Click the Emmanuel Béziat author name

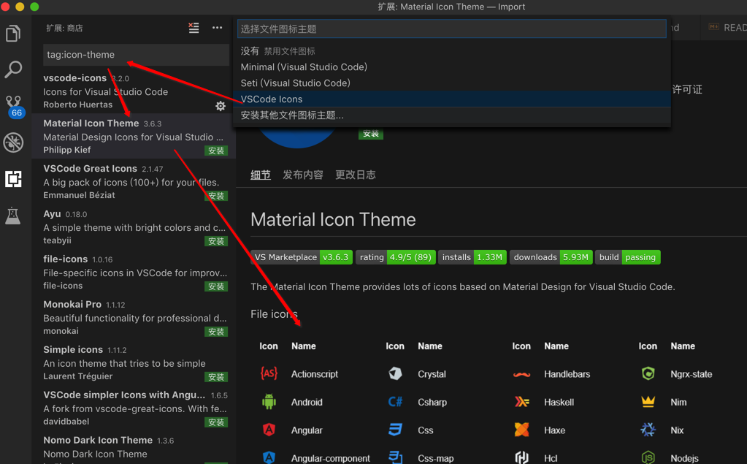79,195
